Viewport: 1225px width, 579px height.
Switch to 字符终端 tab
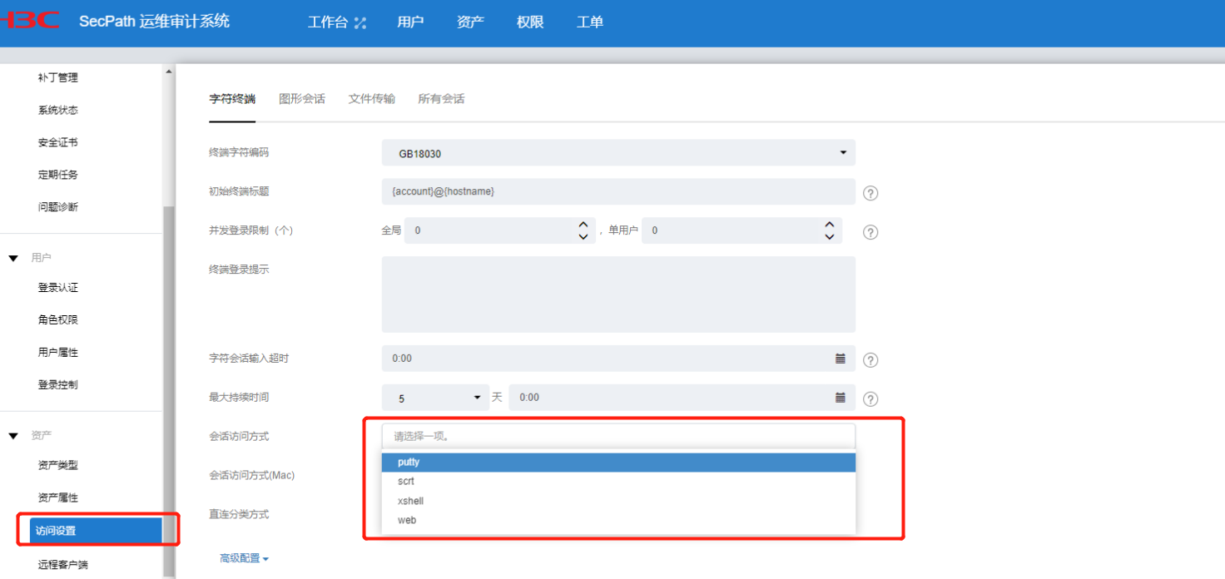[232, 99]
